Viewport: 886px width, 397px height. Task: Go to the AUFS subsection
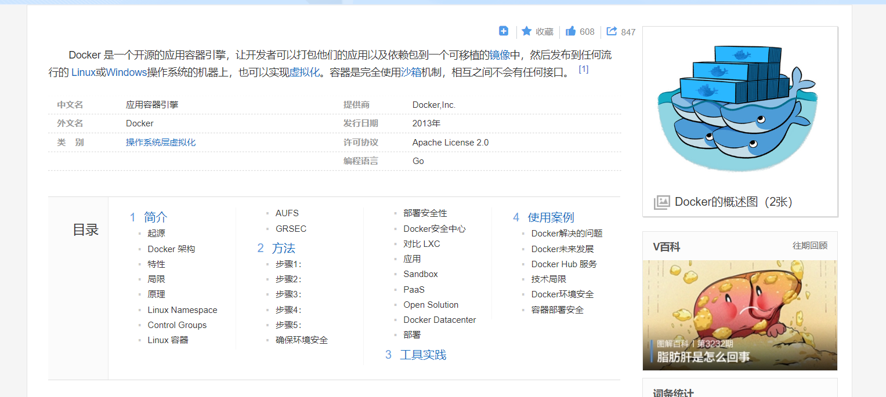point(287,213)
